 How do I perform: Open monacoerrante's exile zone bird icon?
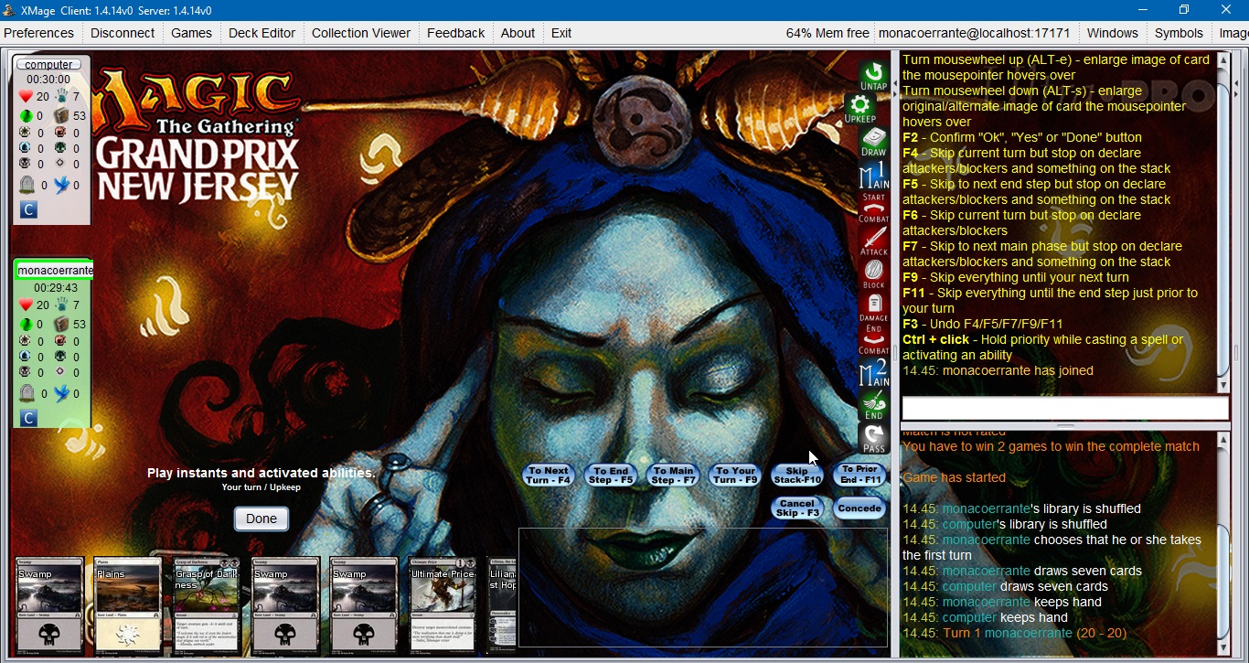pyautogui.click(x=61, y=393)
